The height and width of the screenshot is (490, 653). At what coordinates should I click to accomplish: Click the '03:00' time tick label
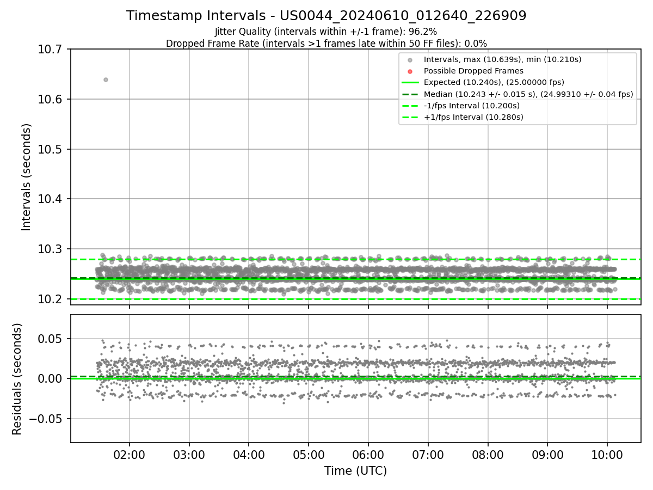click(189, 454)
